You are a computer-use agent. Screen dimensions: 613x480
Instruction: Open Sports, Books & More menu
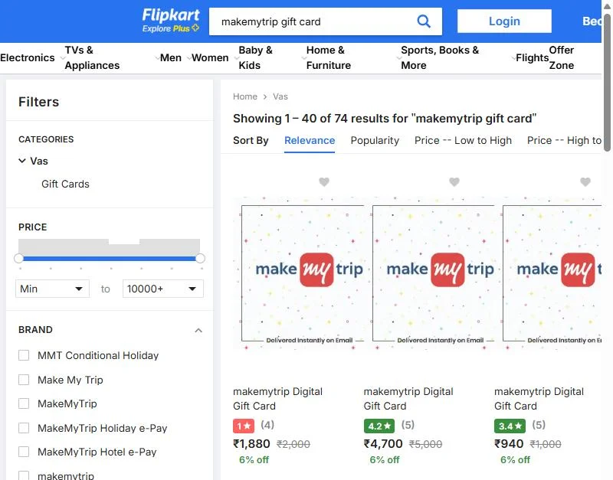tap(440, 58)
